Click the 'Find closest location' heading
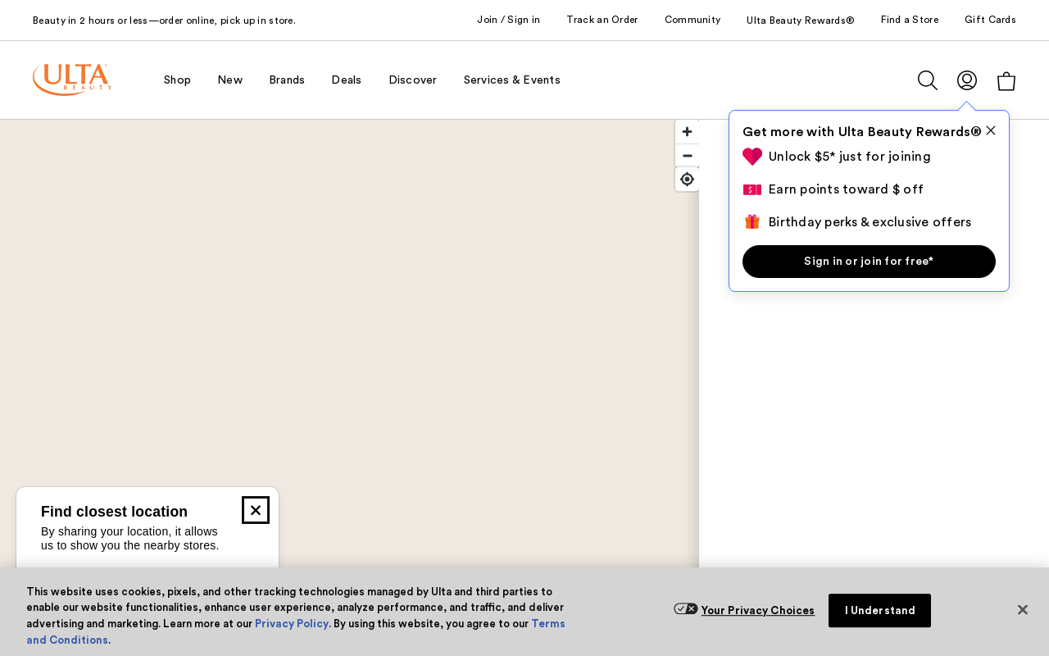This screenshot has height=656, width=1049. (x=115, y=512)
